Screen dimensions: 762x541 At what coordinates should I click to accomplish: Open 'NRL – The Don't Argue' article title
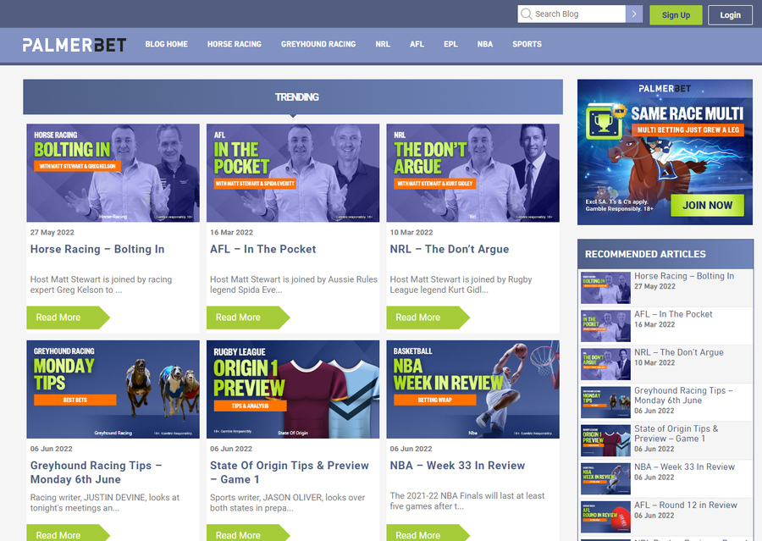click(450, 250)
